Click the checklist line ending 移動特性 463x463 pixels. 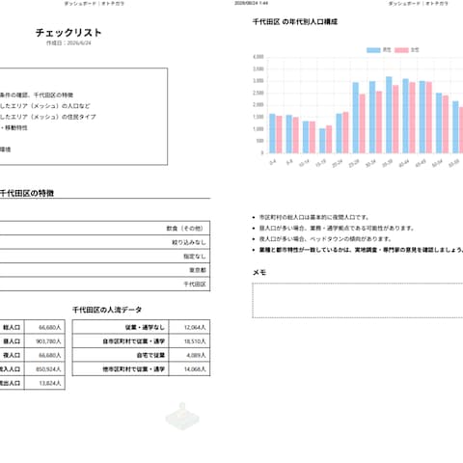click(14, 127)
